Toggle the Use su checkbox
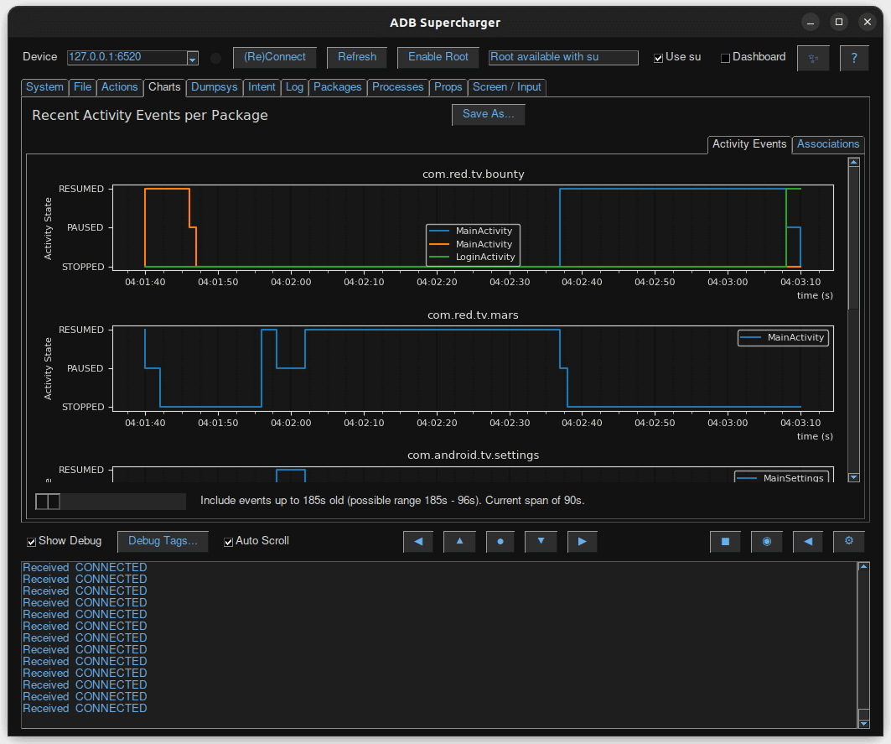The width and height of the screenshot is (891, 744). pyautogui.click(x=659, y=58)
